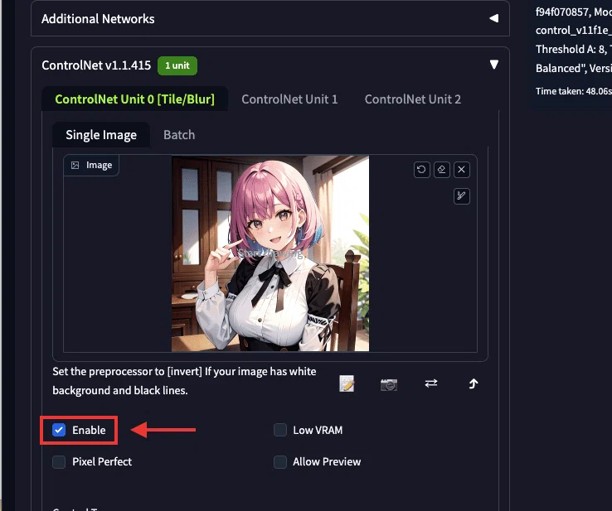Select the Single Image tab
The width and height of the screenshot is (612, 511).
pyautogui.click(x=101, y=135)
